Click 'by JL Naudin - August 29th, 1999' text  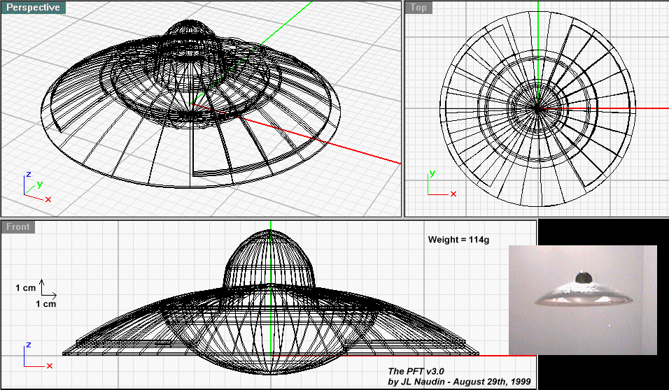460,382
